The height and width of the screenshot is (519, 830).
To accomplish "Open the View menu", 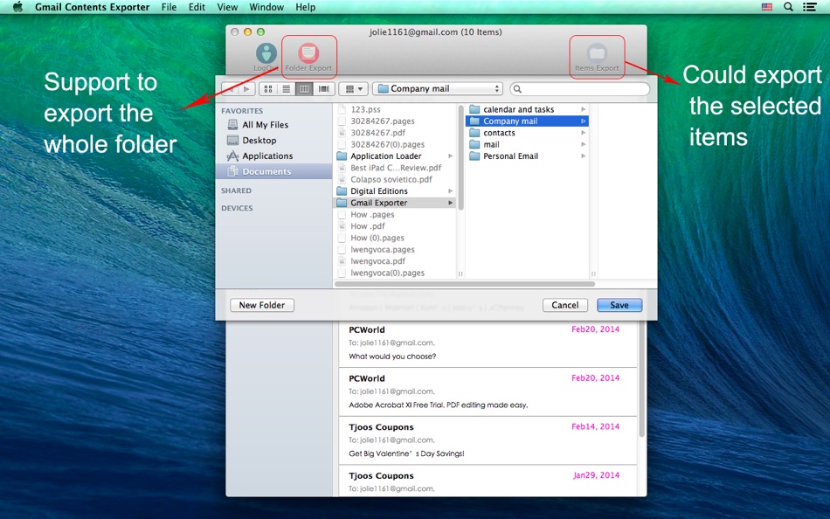I will coord(227,7).
